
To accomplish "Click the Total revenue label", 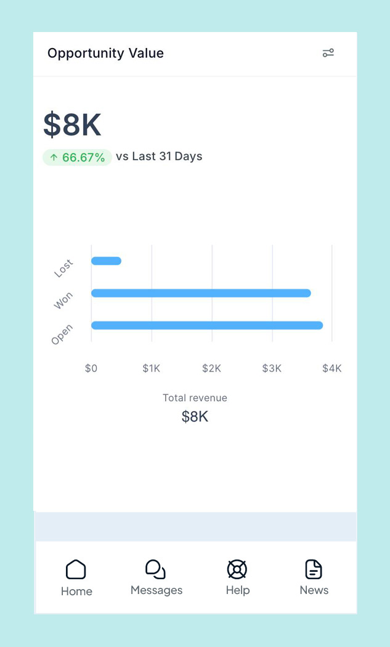I will pyautogui.click(x=195, y=398).
